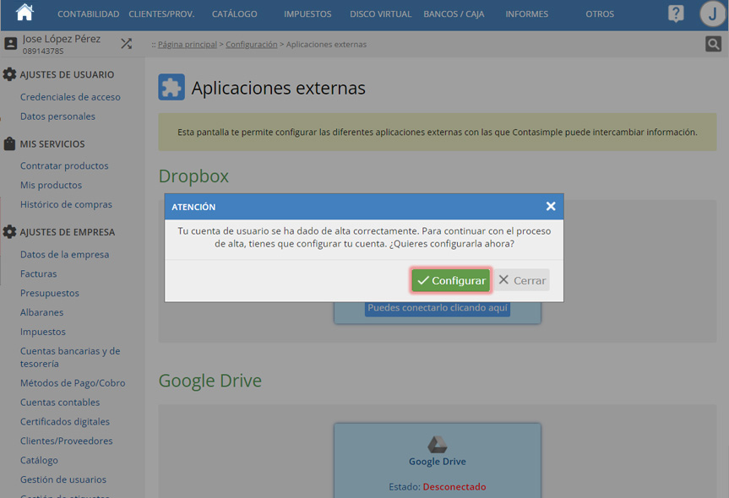
Task: Close the Atención dialog with X
Action: 551,206
